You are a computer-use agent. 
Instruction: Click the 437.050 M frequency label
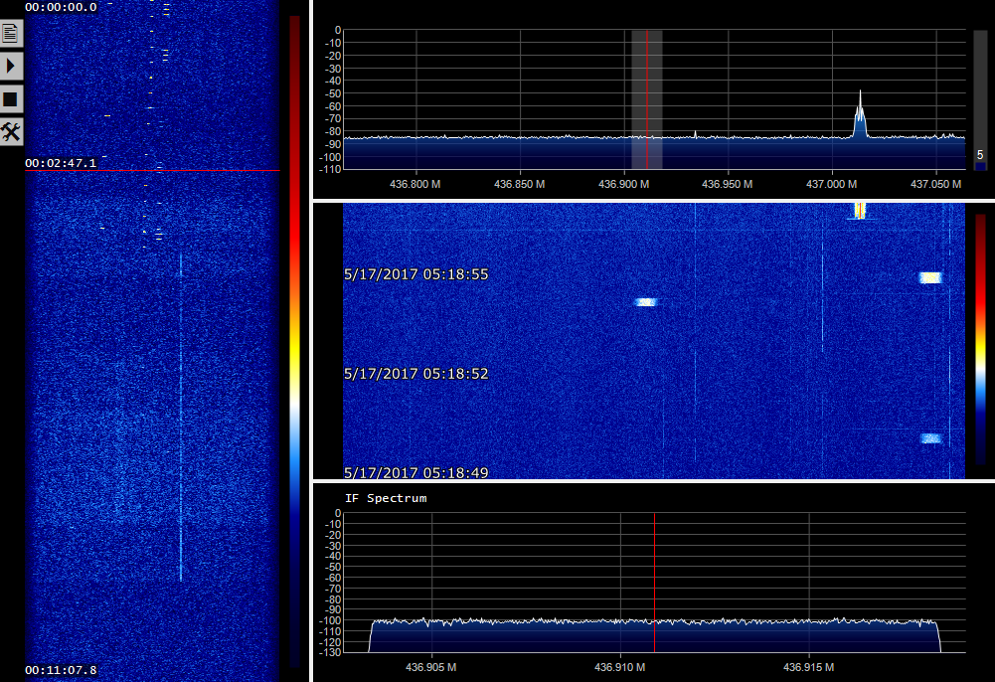(x=936, y=184)
